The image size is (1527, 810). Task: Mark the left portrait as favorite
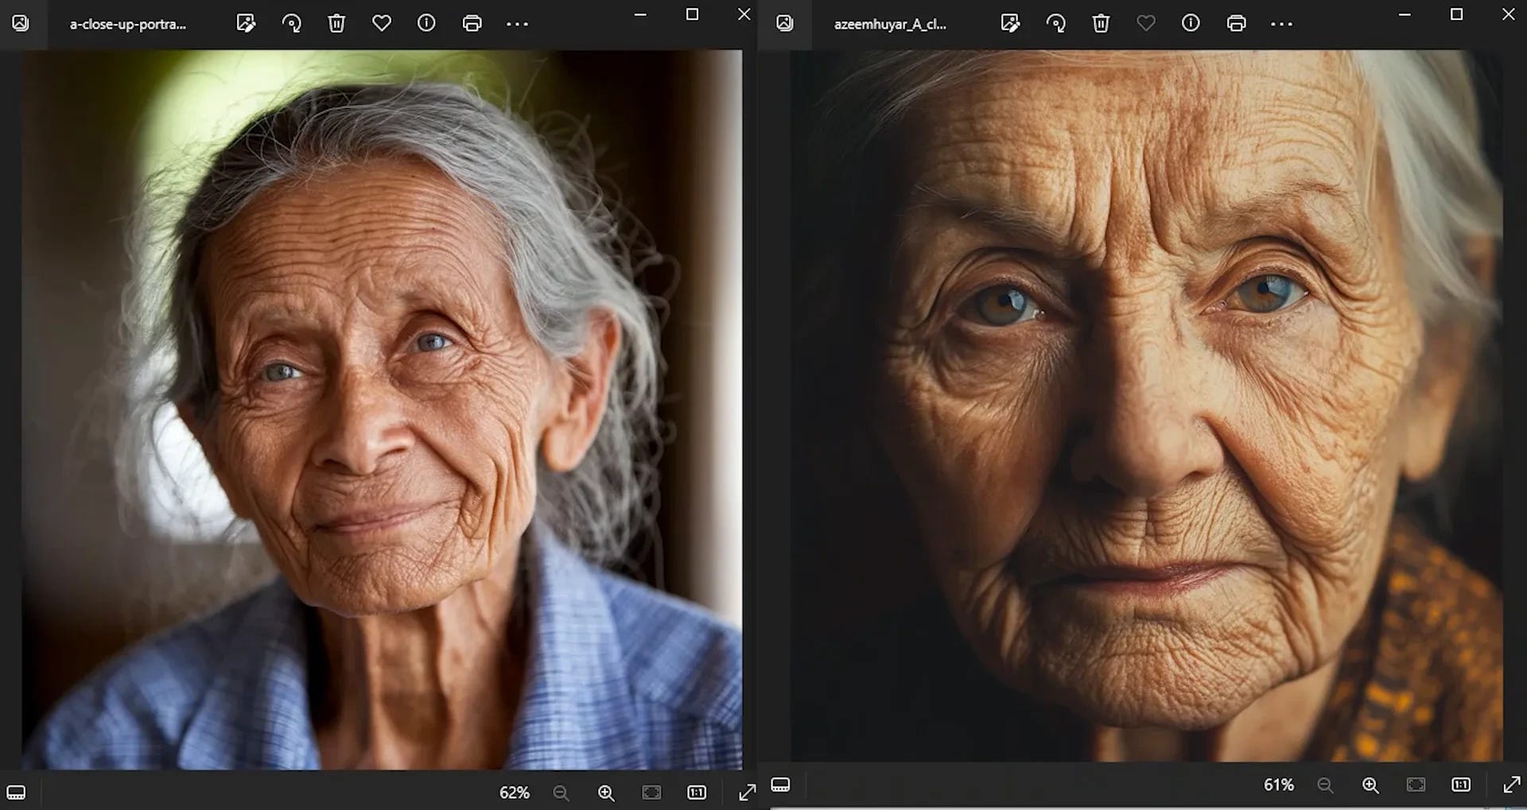pyautogui.click(x=383, y=23)
